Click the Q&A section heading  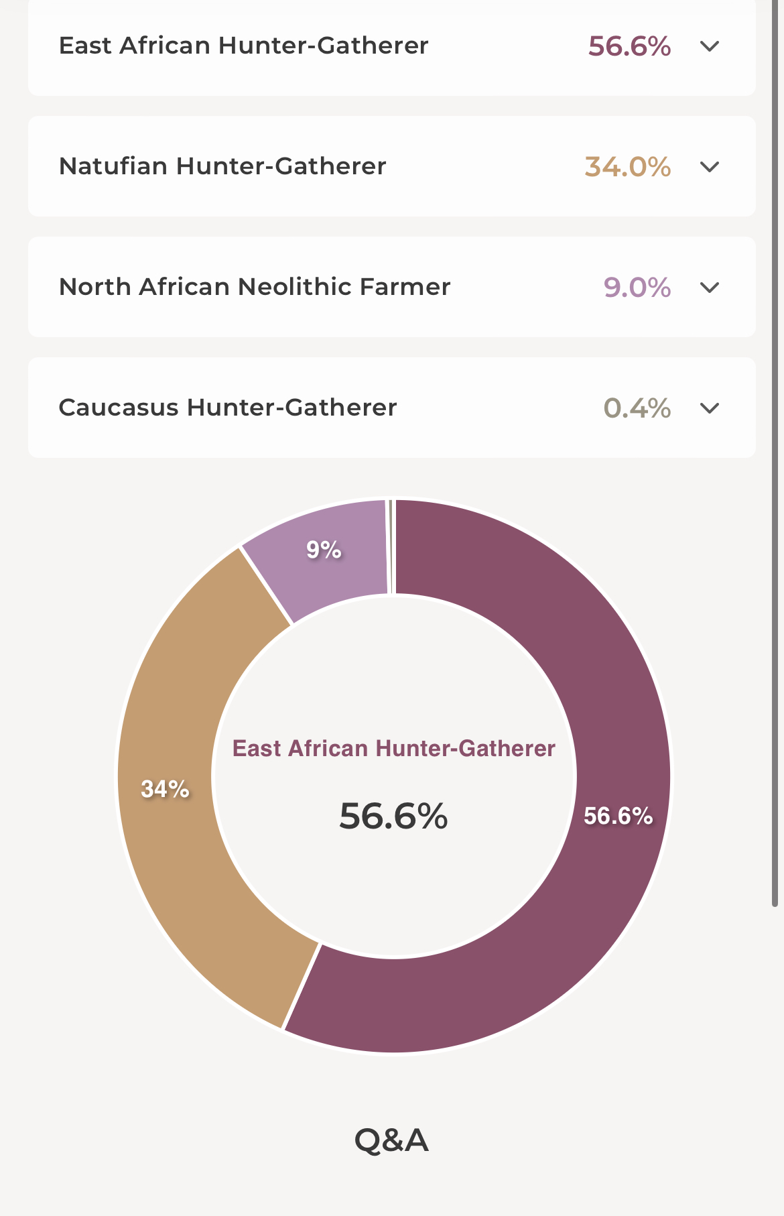(x=391, y=1140)
